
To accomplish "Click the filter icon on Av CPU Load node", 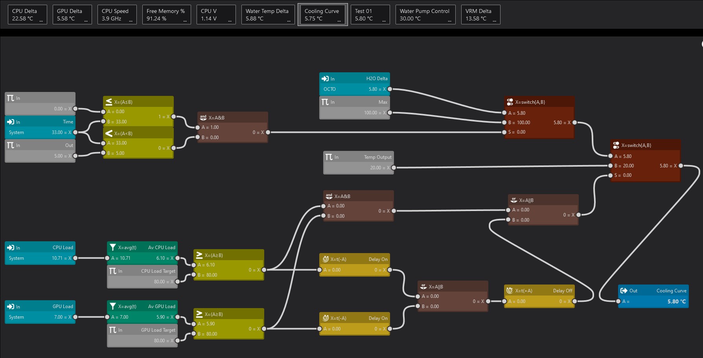I will [113, 248].
